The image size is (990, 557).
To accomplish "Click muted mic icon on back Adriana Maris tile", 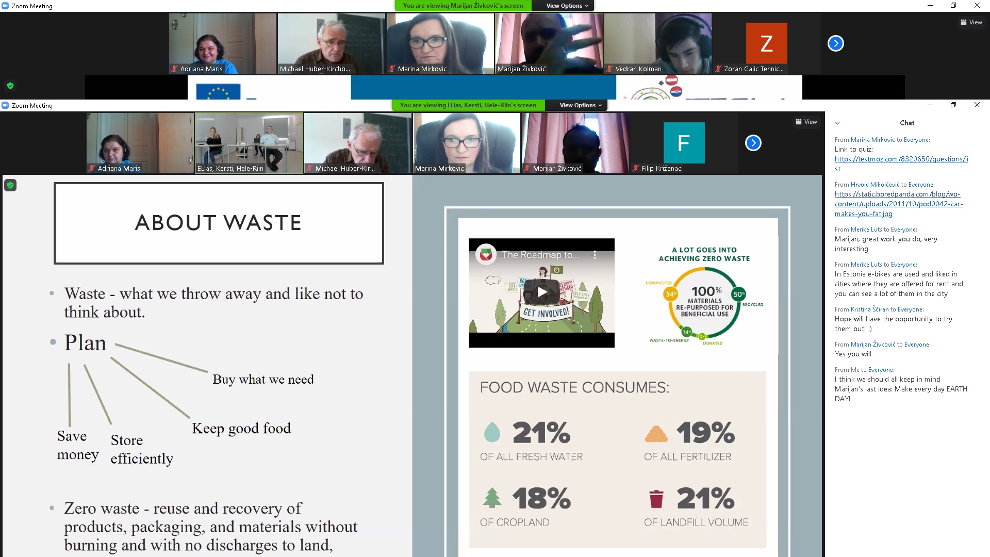I will (x=174, y=69).
